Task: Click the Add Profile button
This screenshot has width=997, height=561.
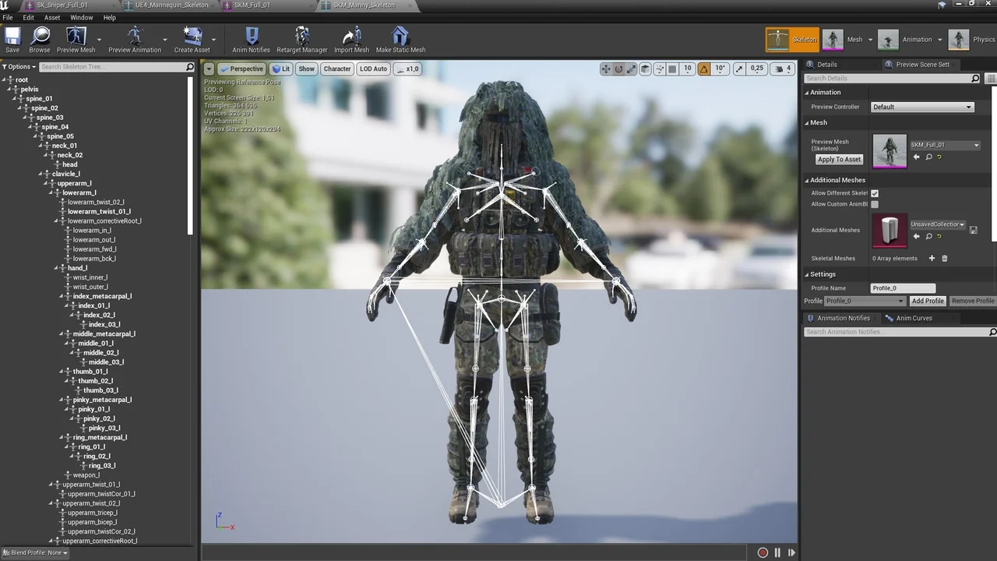Action: (x=927, y=301)
